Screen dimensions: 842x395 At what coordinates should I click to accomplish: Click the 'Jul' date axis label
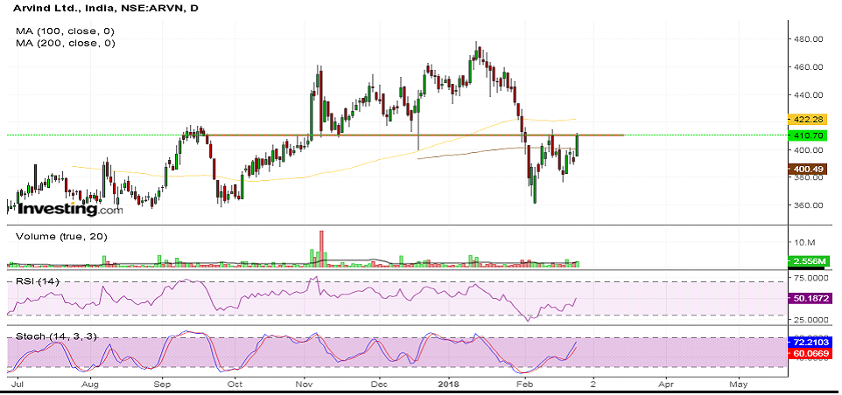17,385
